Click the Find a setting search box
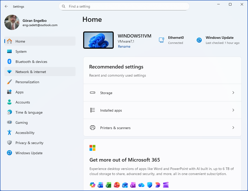The image size is (248, 191). click(x=124, y=6)
